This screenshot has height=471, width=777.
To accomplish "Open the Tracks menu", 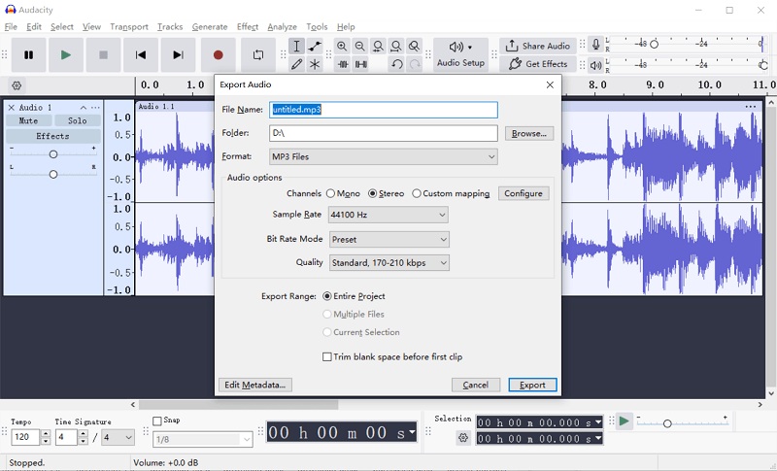I will (x=170, y=27).
